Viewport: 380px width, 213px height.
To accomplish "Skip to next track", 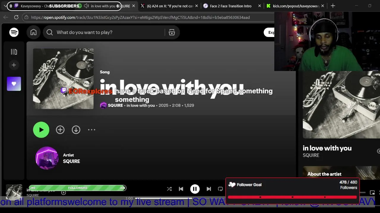I will tap(209, 189).
